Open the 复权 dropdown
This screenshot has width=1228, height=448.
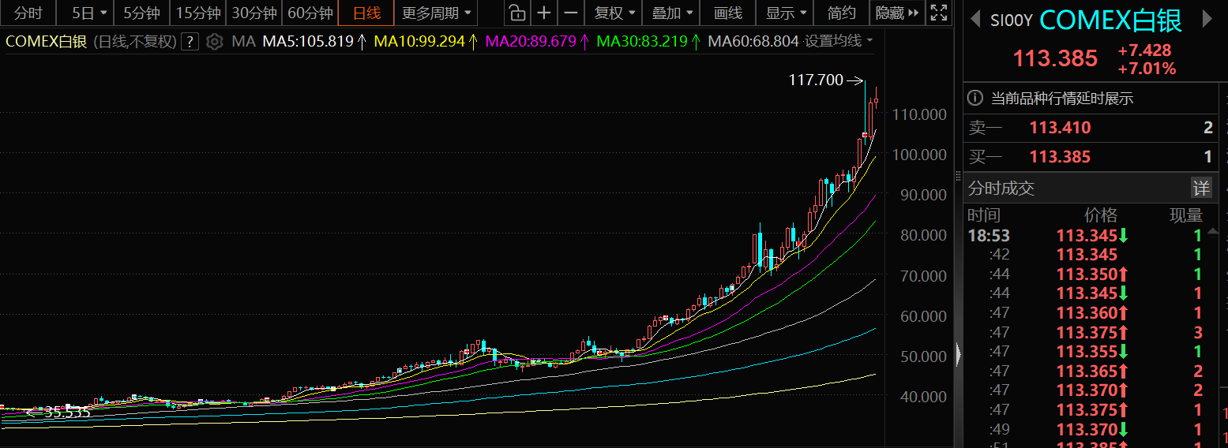[614, 13]
